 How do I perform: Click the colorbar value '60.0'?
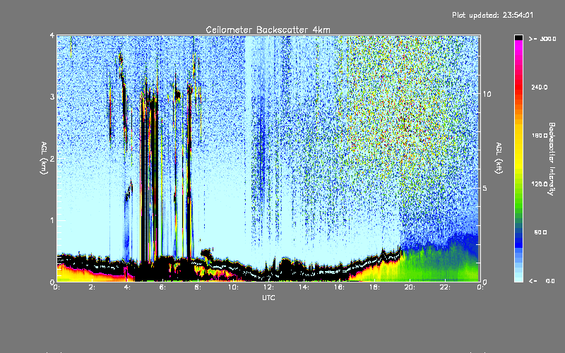pyautogui.click(x=540, y=232)
